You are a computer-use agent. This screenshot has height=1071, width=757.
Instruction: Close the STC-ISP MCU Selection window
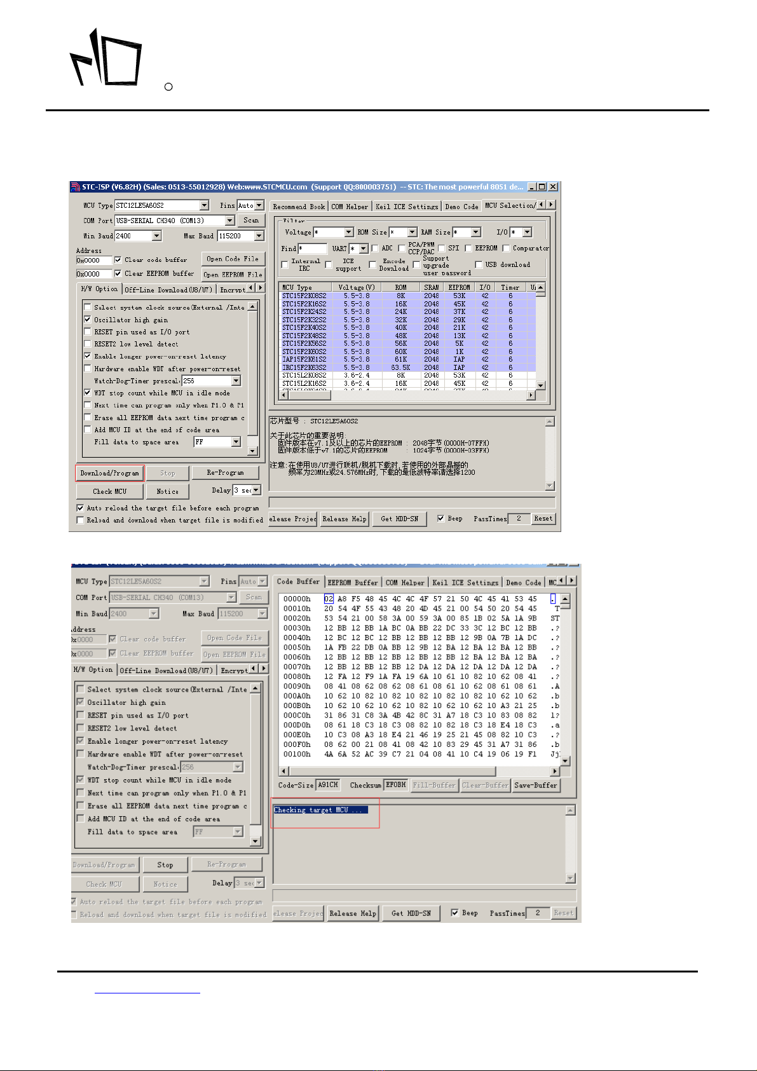553,187
